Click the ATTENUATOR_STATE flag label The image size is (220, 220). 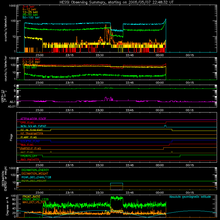click(33, 119)
